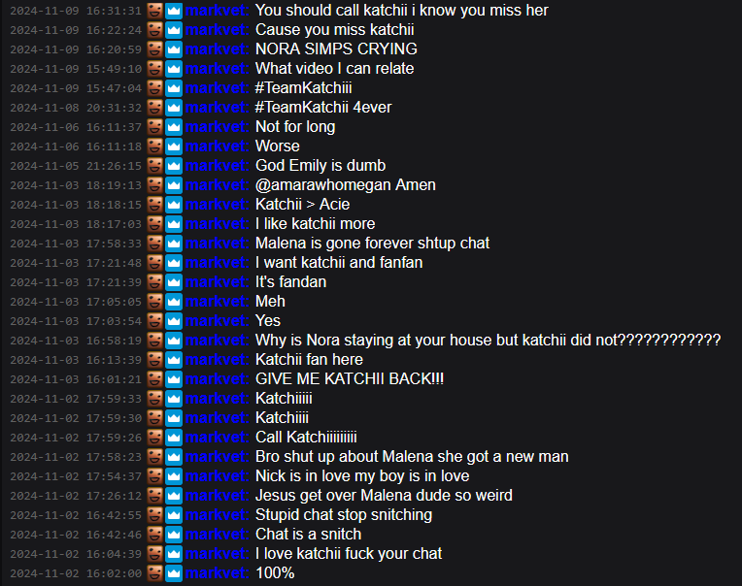Screen dimensions: 742x586
Task: Click the face badge beside 'Katchii > Acie'
Action: pyautogui.click(x=154, y=204)
